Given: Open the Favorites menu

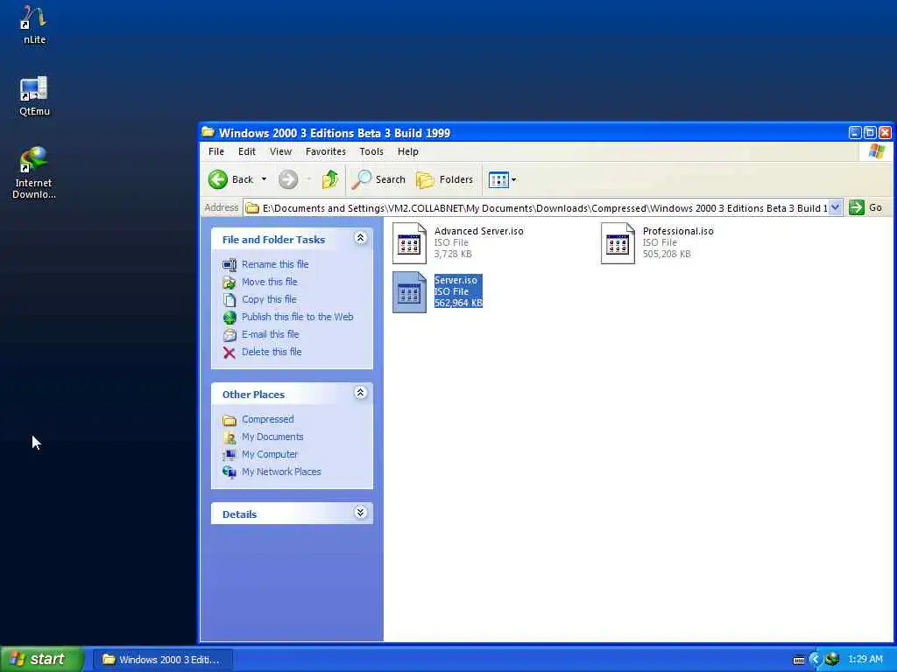Looking at the screenshot, I should point(326,151).
